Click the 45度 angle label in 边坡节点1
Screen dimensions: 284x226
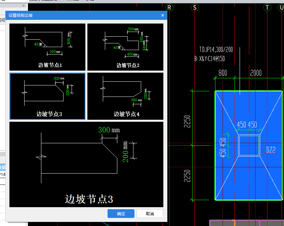click(x=38, y=44)
